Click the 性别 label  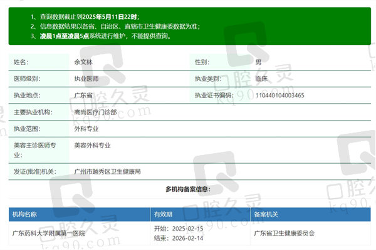(x=202, y=62)
